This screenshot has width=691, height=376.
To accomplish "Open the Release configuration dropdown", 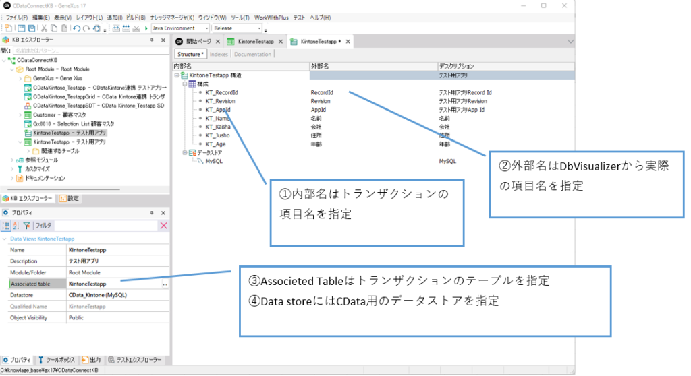I will (259, 28).
